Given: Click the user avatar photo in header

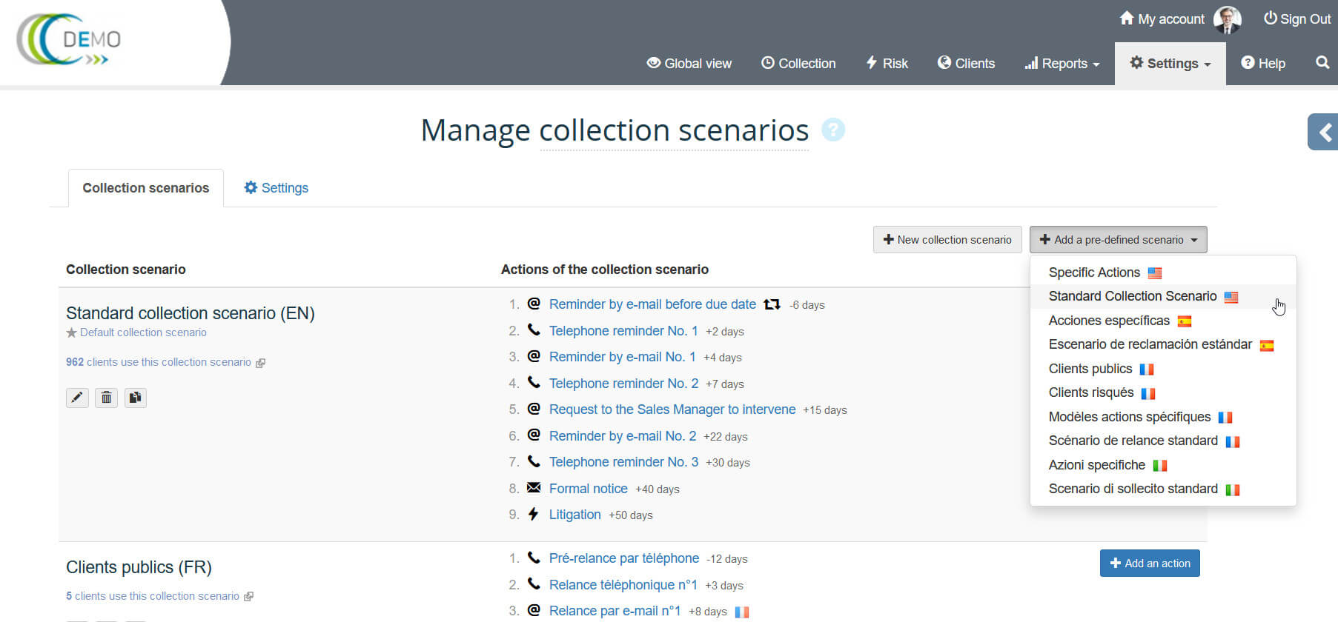Looking at the screenshot, I should pyautogui.click(x=1227, y=19).
